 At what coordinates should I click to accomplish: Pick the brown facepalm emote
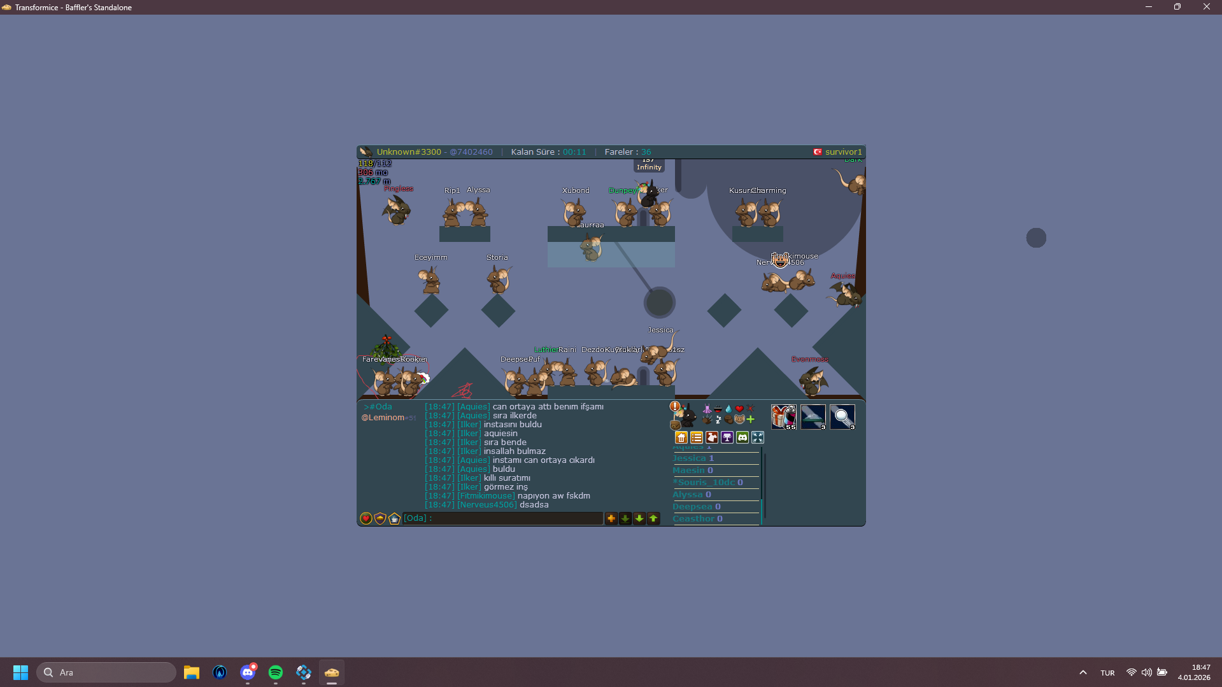point(728,420)
